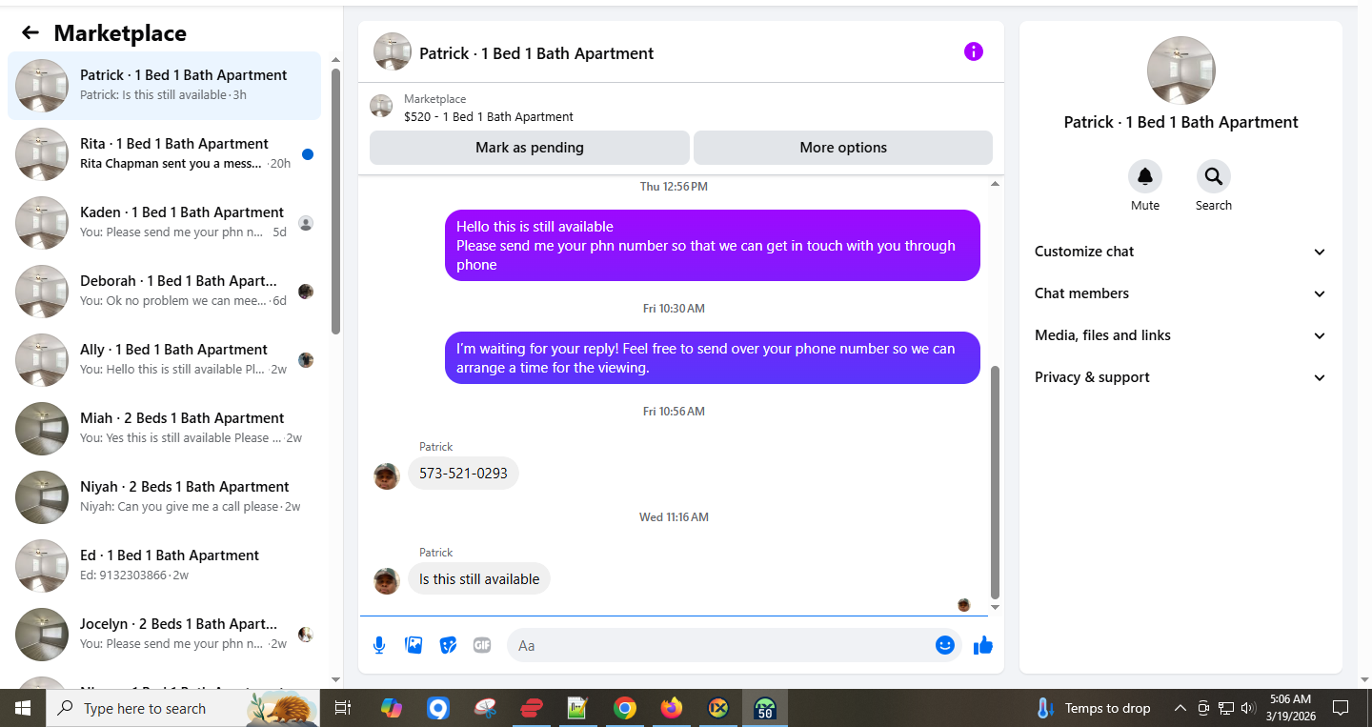
Task: Click the More options button
Action: [x=843, y=148]
